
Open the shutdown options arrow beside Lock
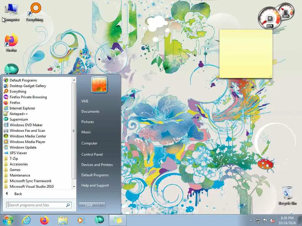point(102,205)
